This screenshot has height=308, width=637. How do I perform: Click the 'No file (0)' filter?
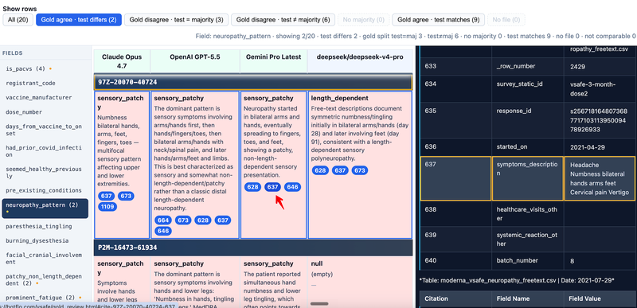tap(506, 19)
